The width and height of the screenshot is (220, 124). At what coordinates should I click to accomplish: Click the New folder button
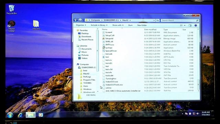tap(142, 25)
